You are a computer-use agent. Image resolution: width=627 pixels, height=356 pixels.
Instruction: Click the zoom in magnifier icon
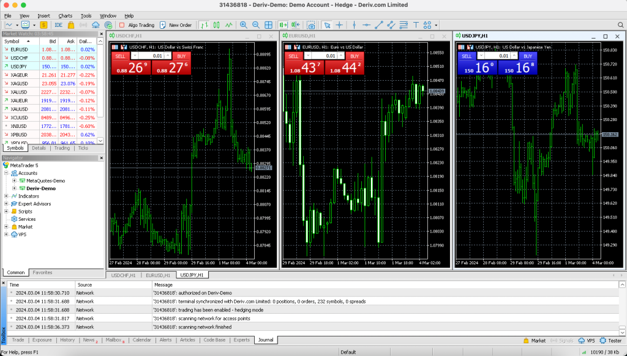[x=244, y=25]
